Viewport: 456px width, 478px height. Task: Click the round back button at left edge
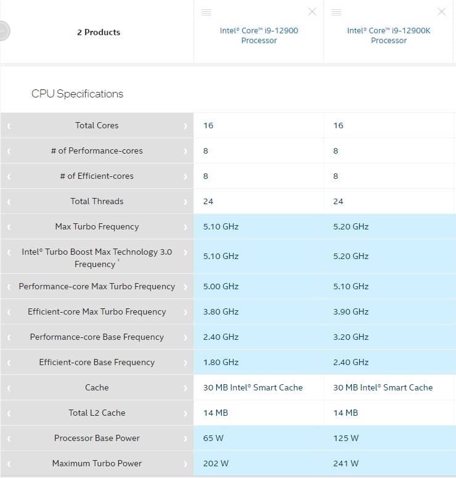[4, 31]
